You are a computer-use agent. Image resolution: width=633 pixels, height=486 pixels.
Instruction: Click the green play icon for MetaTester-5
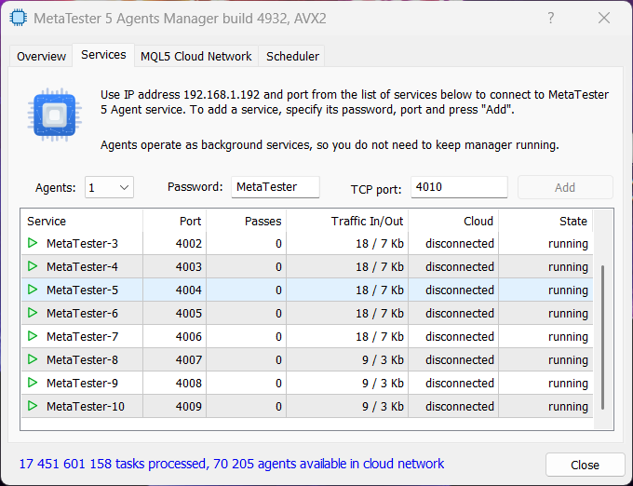(x=33, y=290)
